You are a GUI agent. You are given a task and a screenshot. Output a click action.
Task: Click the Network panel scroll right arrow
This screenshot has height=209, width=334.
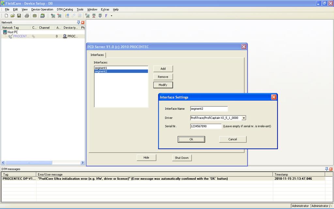[83, 163]
